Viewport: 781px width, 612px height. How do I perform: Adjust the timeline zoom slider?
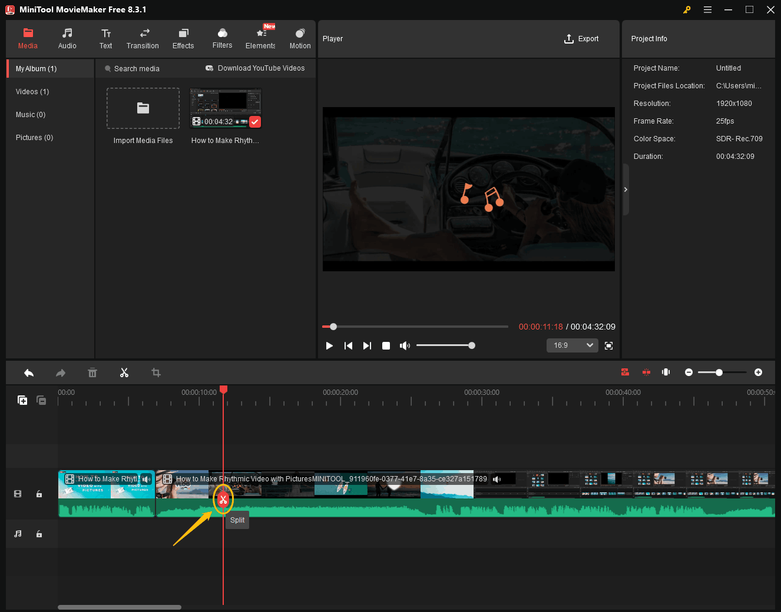(x=720, y=372)
